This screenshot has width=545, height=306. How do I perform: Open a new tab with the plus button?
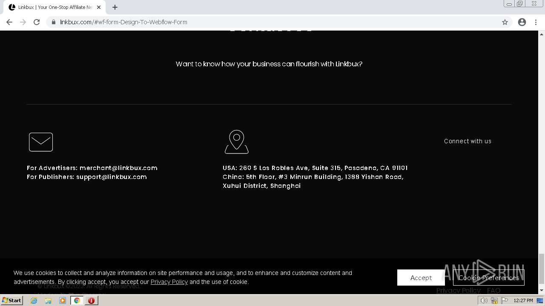[x=115, y=7]
